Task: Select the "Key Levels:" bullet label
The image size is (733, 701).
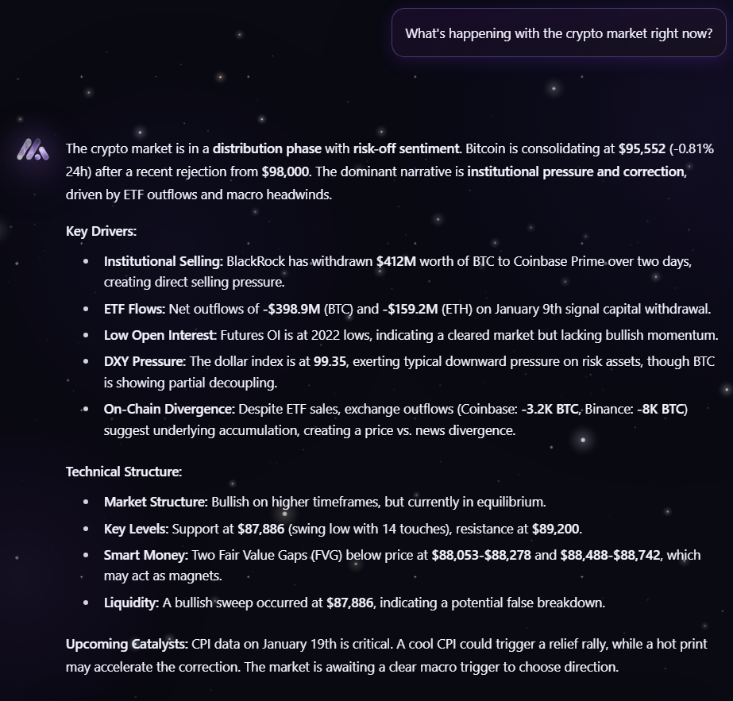Action: click(136, 528)
